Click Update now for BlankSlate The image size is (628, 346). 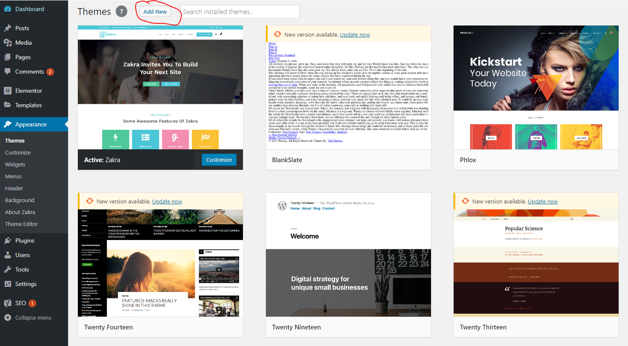355,34
